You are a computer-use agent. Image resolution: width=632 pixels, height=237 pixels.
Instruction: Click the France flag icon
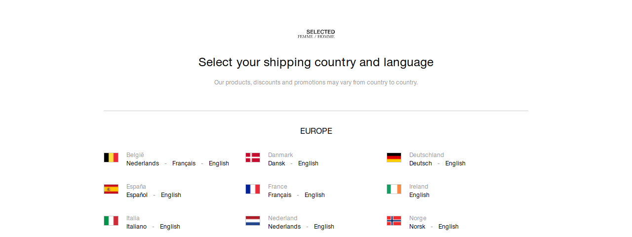coord(253,189)
